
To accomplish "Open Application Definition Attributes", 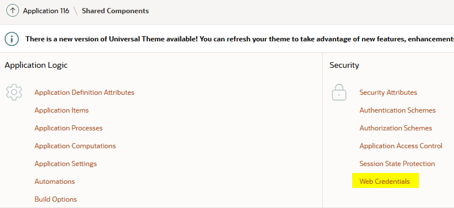I will point(84,93).
